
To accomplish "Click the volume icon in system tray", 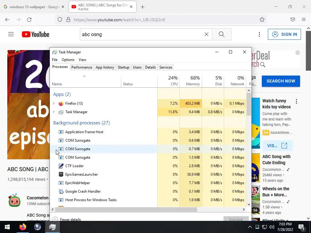I will (272, 227).
